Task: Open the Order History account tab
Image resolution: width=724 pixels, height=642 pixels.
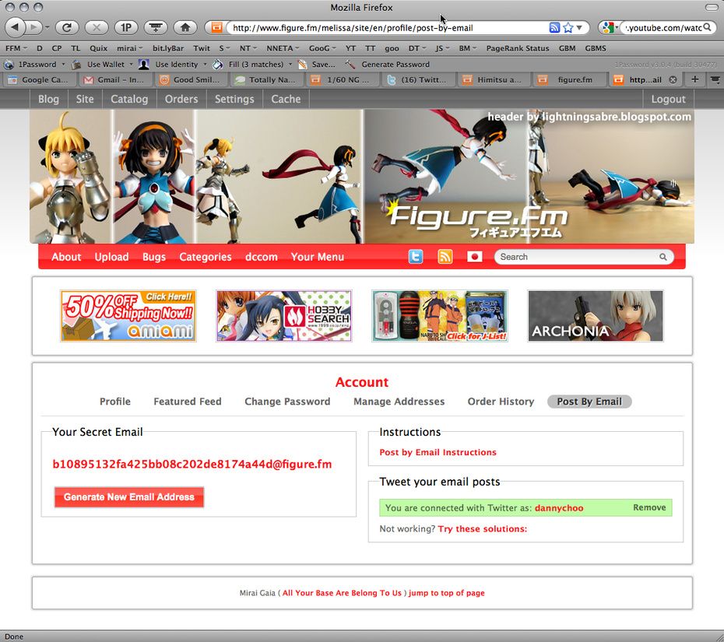Action: (x=501, y=402)
